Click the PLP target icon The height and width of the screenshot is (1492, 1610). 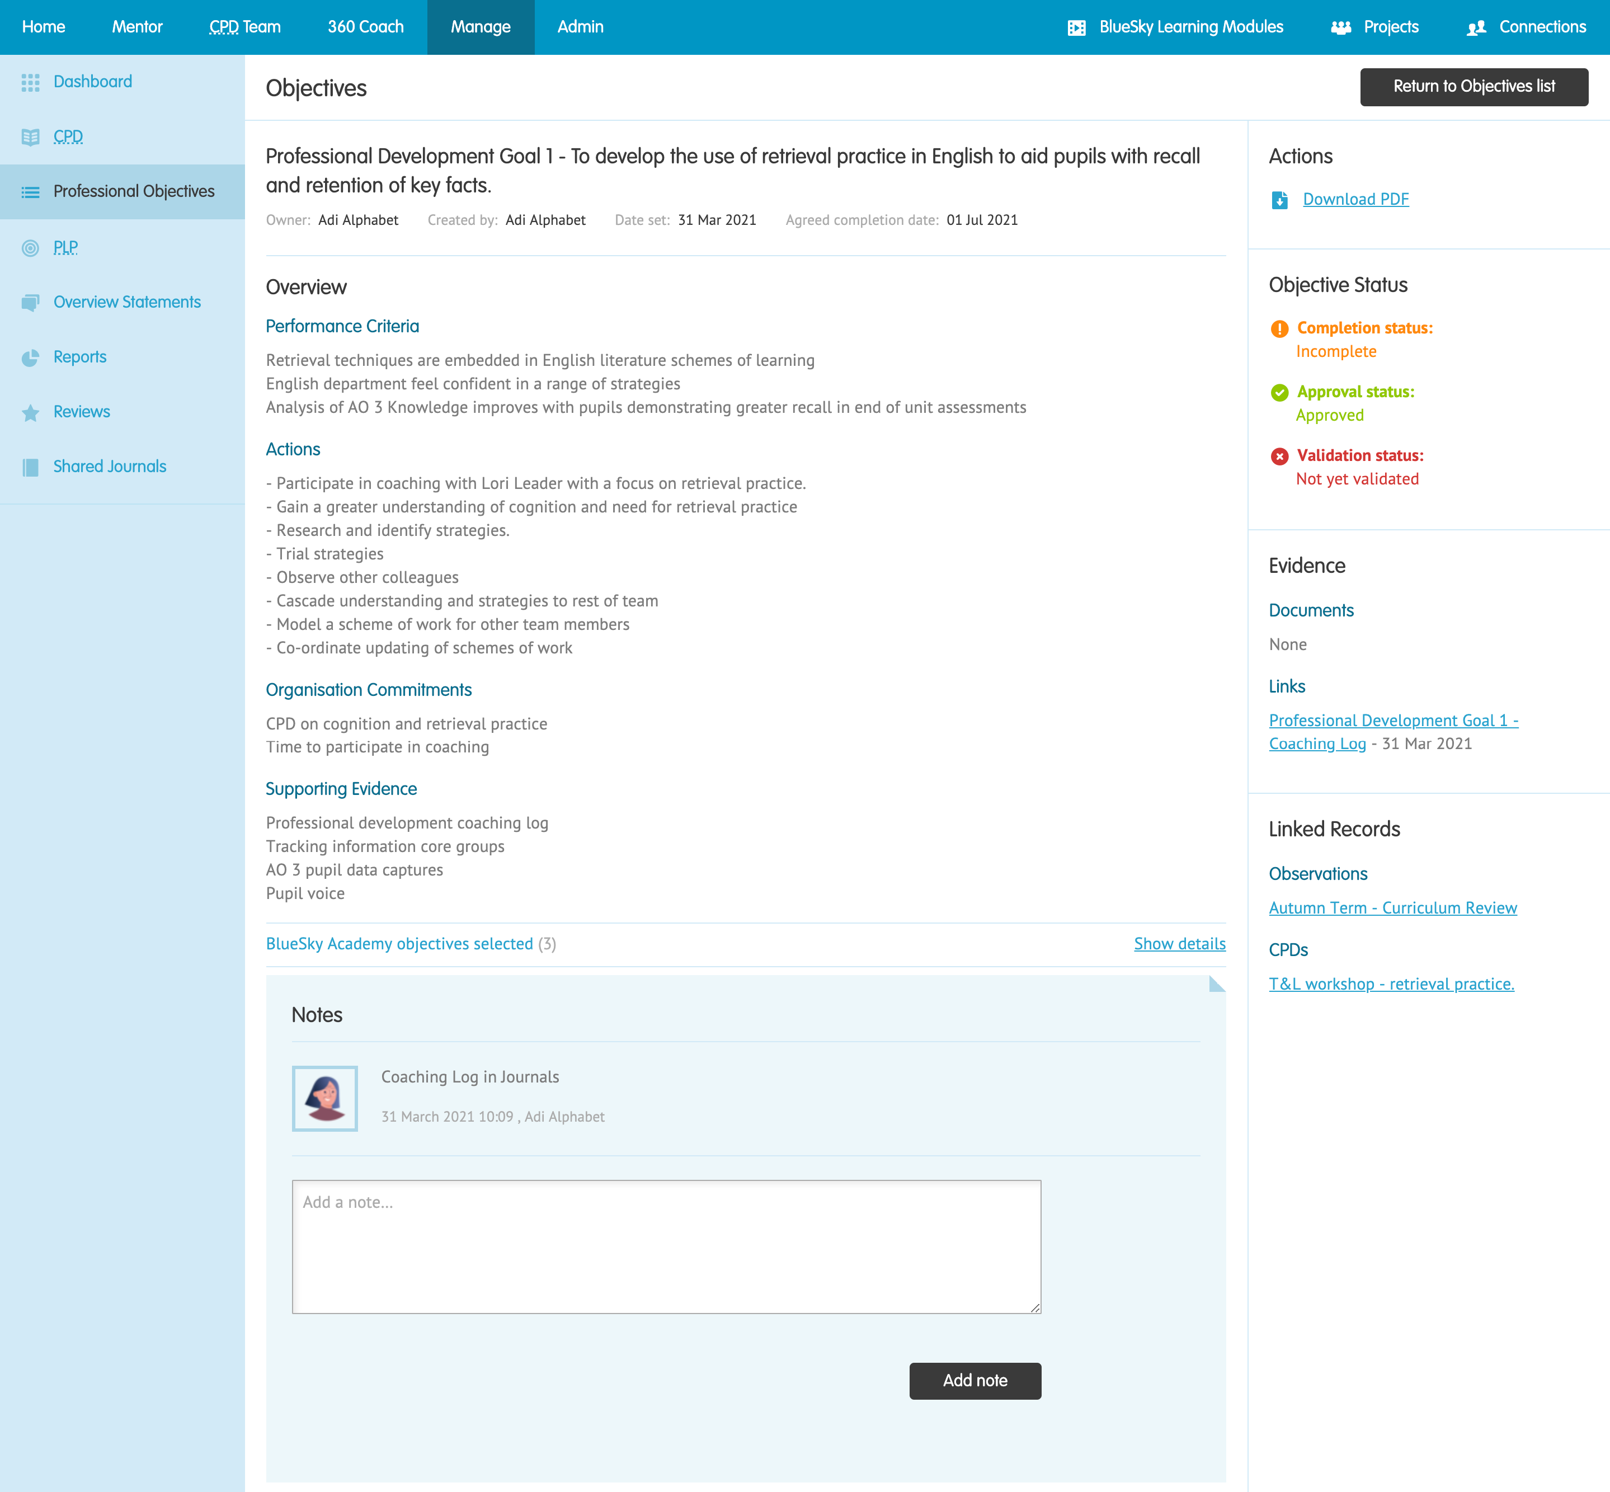click(31, 248)
